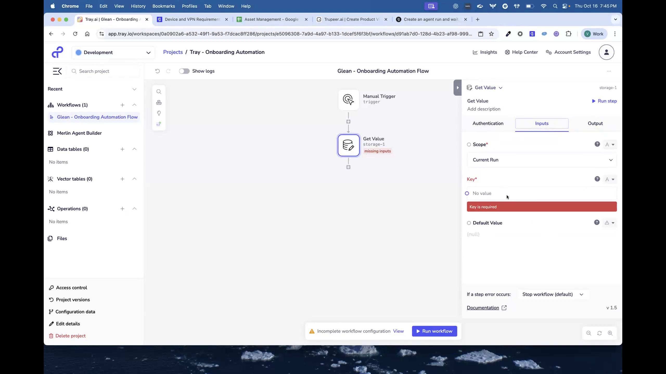Open the Development environment dropdown
The height and width of the screenshot is (374, 666).
113,52
